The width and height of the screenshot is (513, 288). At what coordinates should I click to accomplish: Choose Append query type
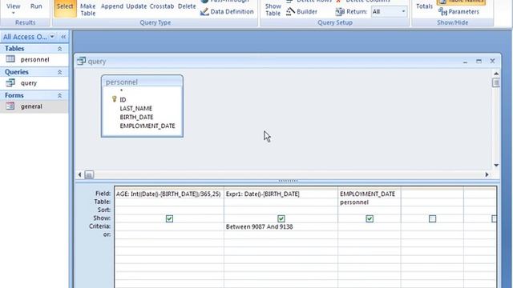click(x=112, y=6)
